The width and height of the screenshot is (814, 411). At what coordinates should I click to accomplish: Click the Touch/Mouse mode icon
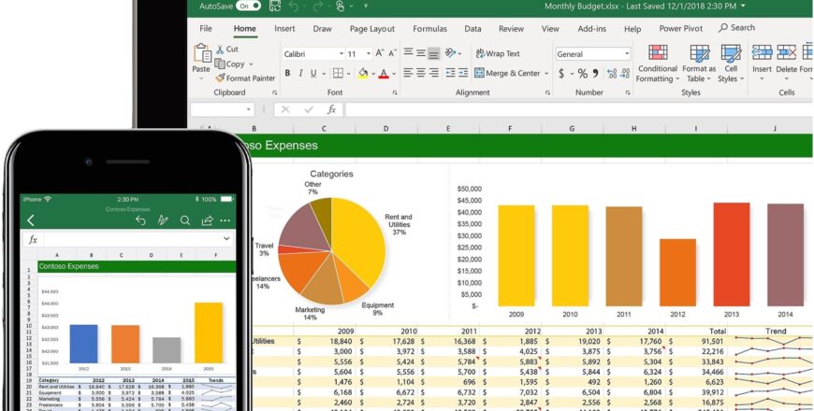(x=341, y=7)
